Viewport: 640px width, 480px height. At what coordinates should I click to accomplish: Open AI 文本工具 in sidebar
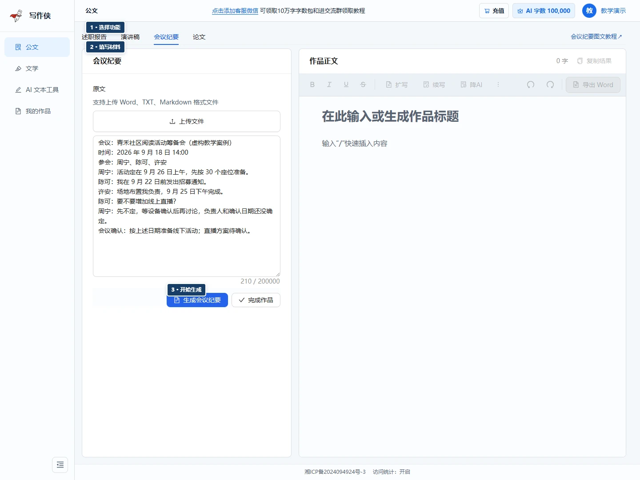37,90
